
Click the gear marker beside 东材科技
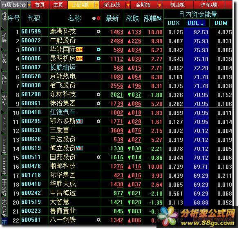point(98,95)
